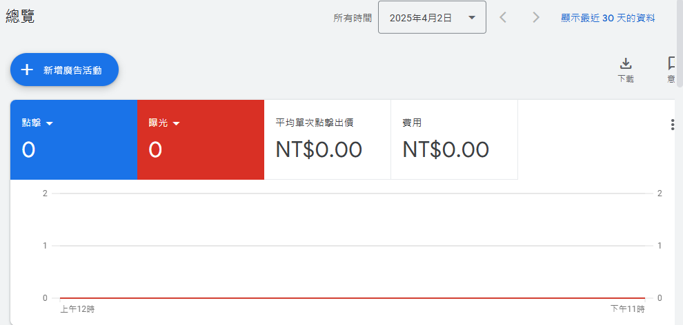The height and width of the screenshot is (325, 683).
Task: Click the 所有時間 label
Action: tap(353, 18)
